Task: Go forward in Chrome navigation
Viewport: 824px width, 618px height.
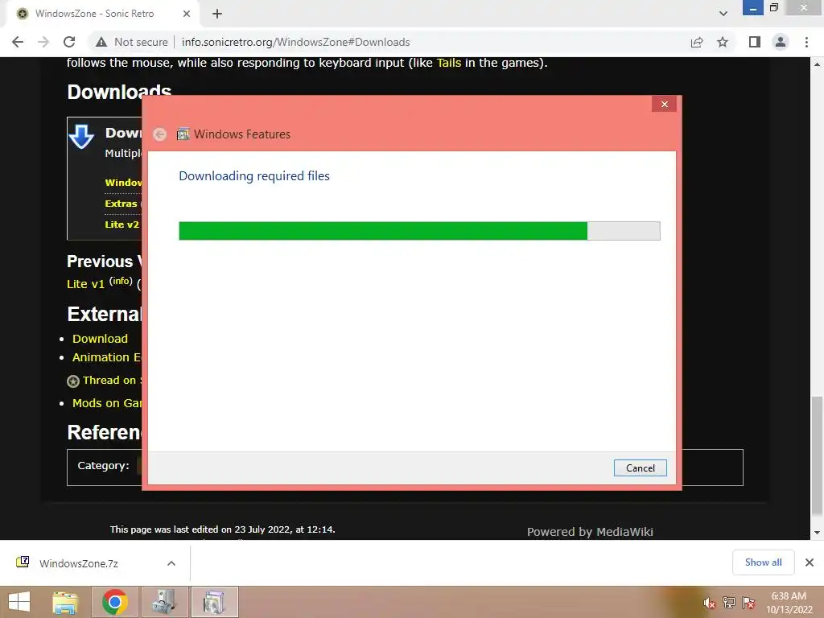Action: point(43,42)
